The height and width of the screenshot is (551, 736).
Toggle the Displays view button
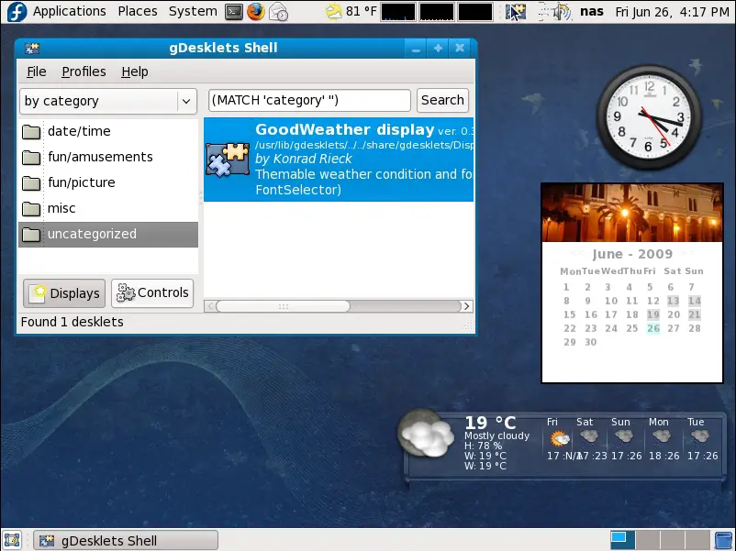point(63,292)
